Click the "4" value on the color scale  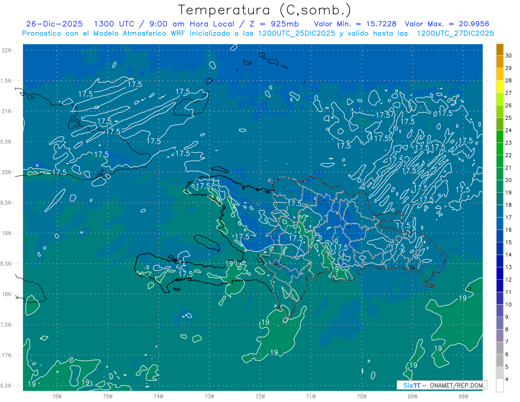click(x=507, y=379)
